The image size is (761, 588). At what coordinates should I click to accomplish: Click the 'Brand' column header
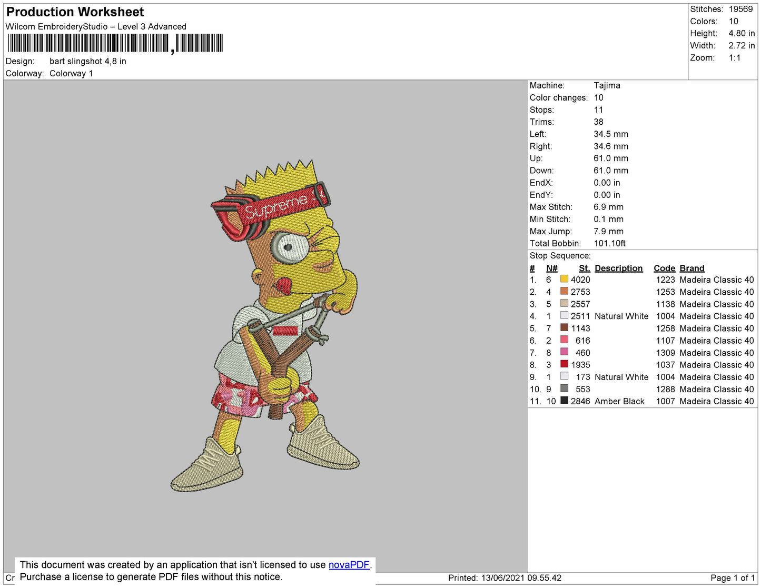click(692, 268)
